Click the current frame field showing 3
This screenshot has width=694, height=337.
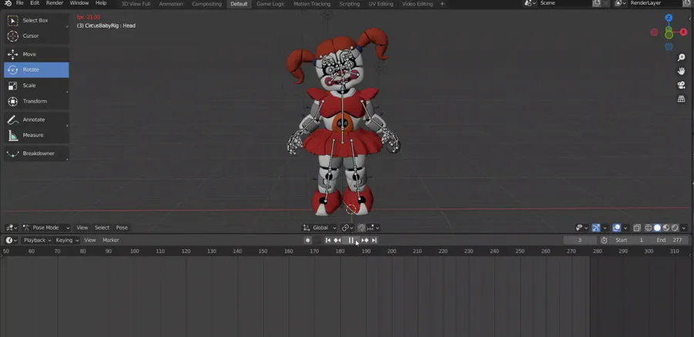[580, 240]
